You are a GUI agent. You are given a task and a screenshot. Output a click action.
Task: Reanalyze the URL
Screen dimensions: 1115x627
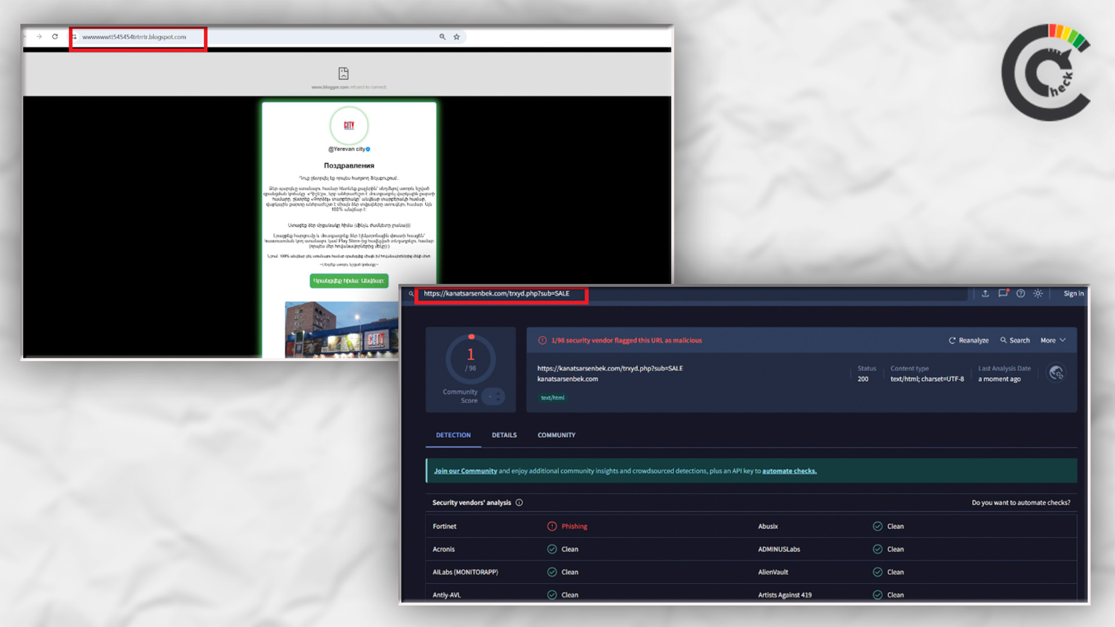[969, 341]
